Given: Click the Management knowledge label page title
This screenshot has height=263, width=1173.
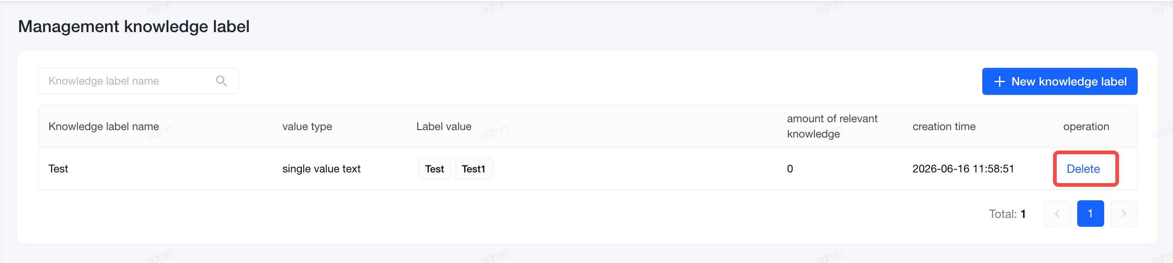Looking at the screenshot, I should click(x=134, y=26).
